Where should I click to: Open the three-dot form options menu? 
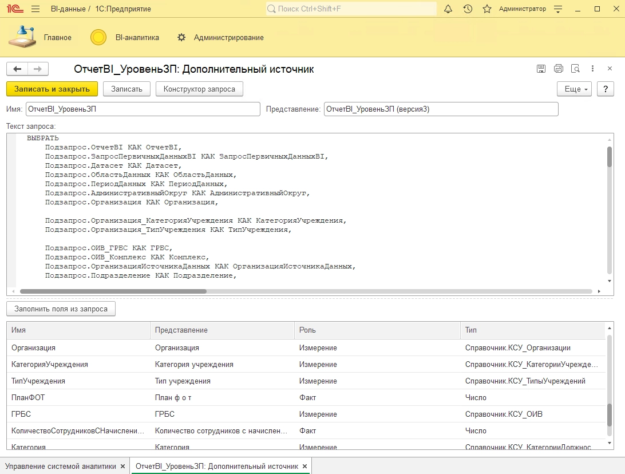(x=593, y=69)
